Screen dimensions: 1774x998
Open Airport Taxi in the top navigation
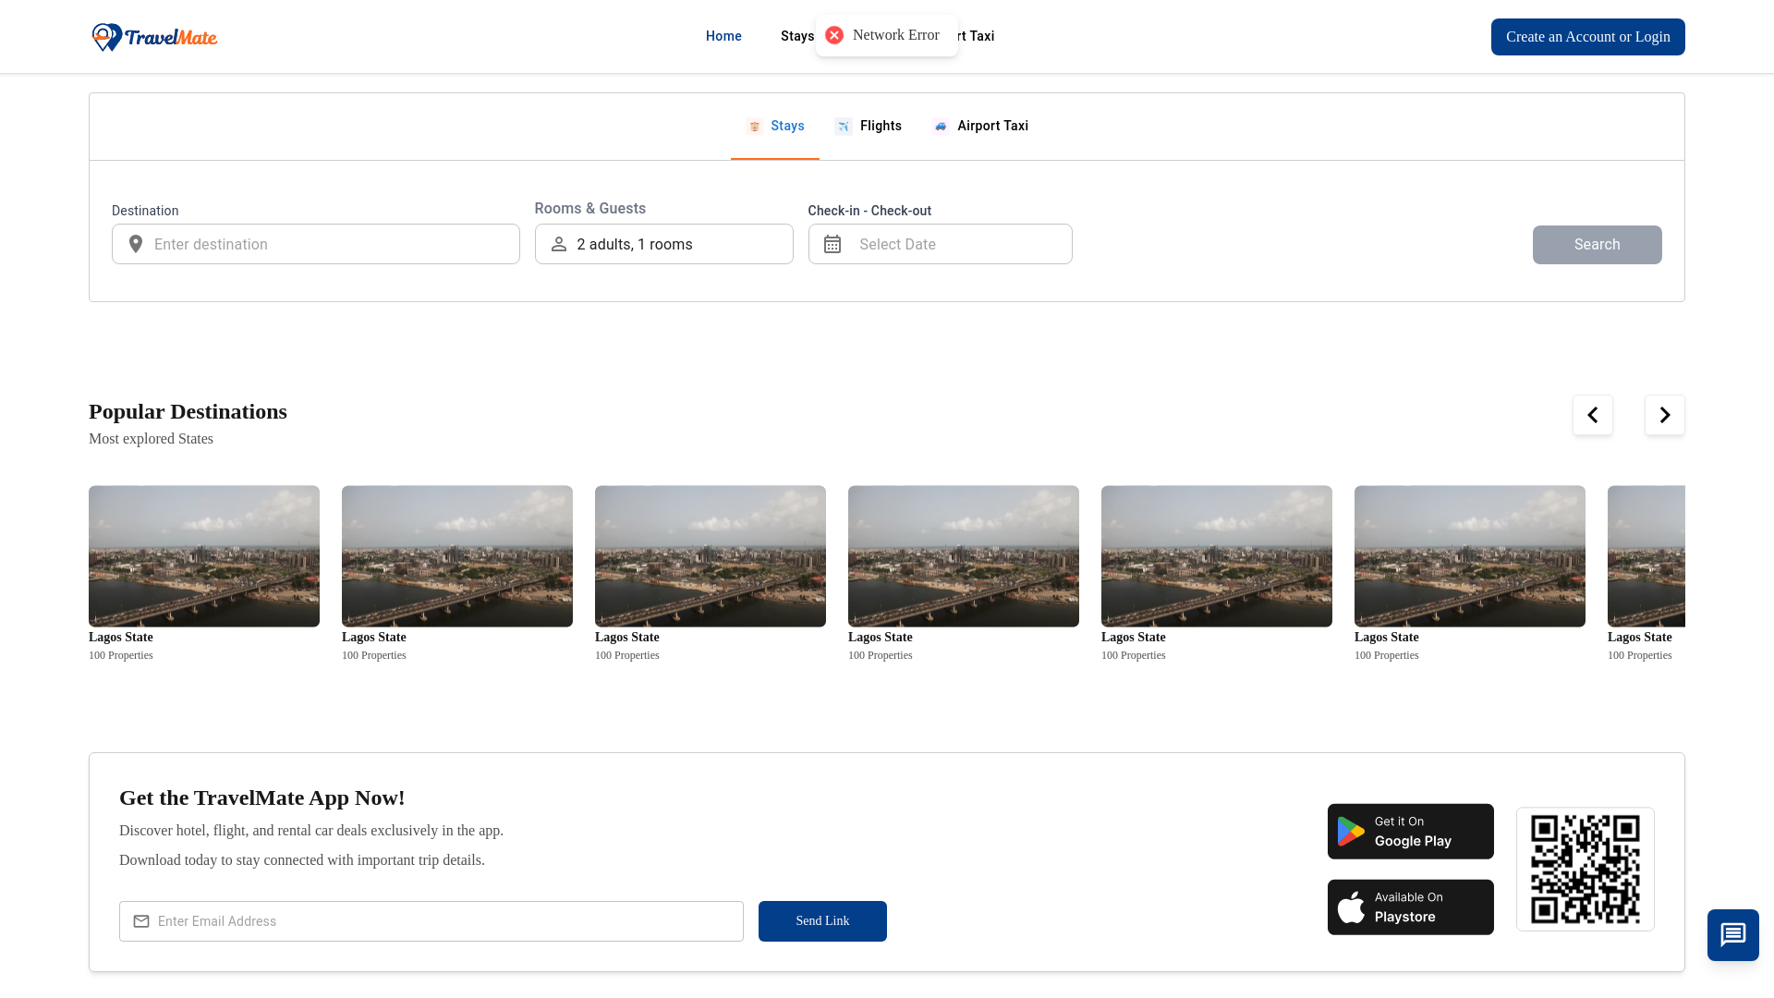point(976,36)
